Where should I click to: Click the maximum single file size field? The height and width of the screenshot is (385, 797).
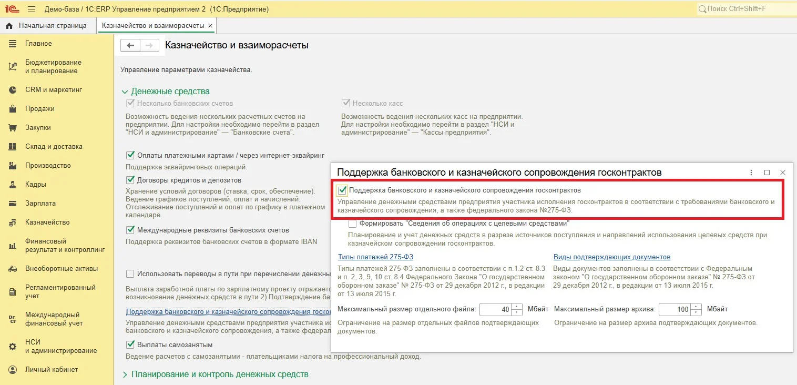click(x=496, y=309)
